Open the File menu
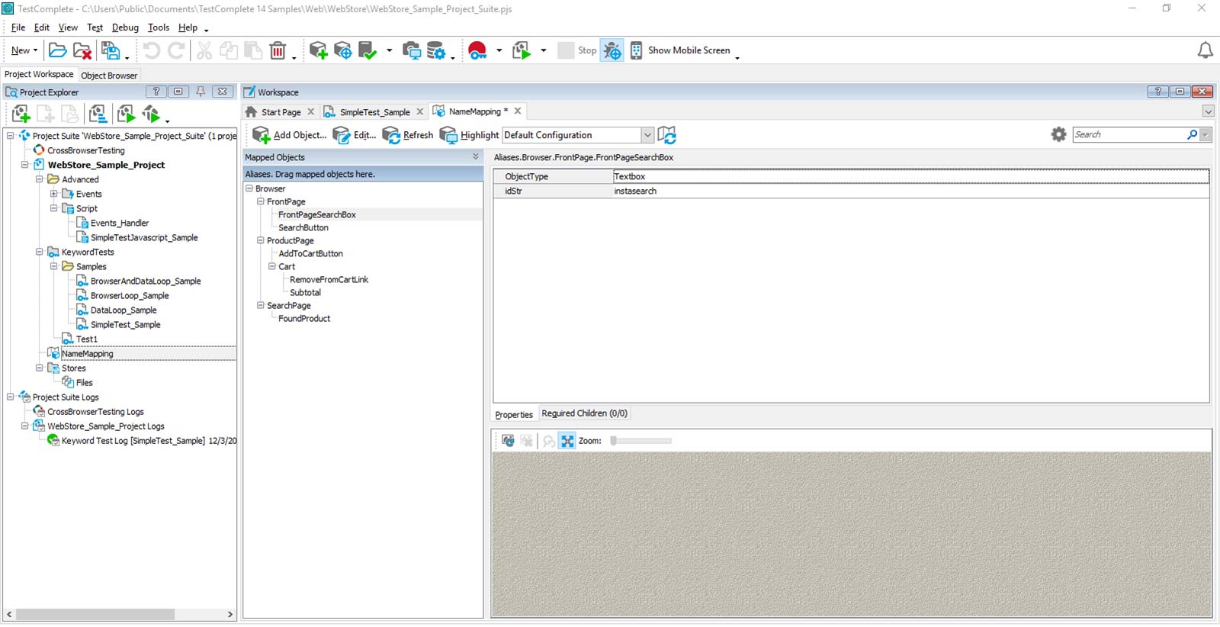 click(18, 27)
